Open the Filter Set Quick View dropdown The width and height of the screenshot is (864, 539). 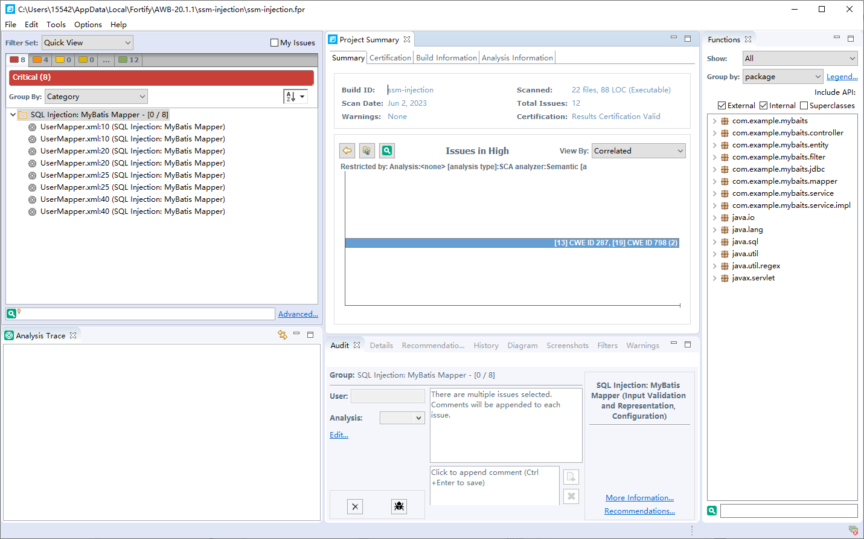[x=87, y=43]
